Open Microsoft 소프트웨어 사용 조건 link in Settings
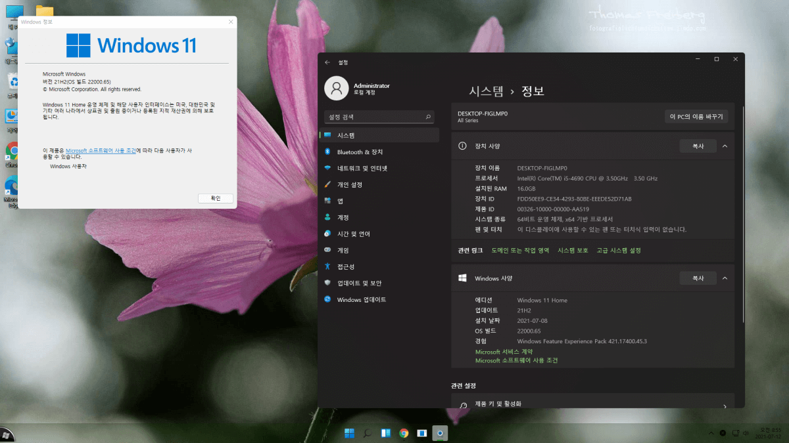 coord(516,360)
